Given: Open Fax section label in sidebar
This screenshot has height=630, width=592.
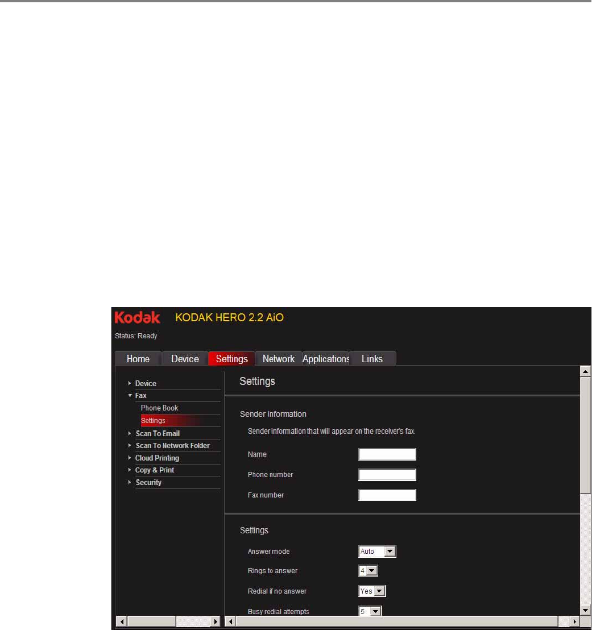Looking at the screenshot, I should (140, 395).
